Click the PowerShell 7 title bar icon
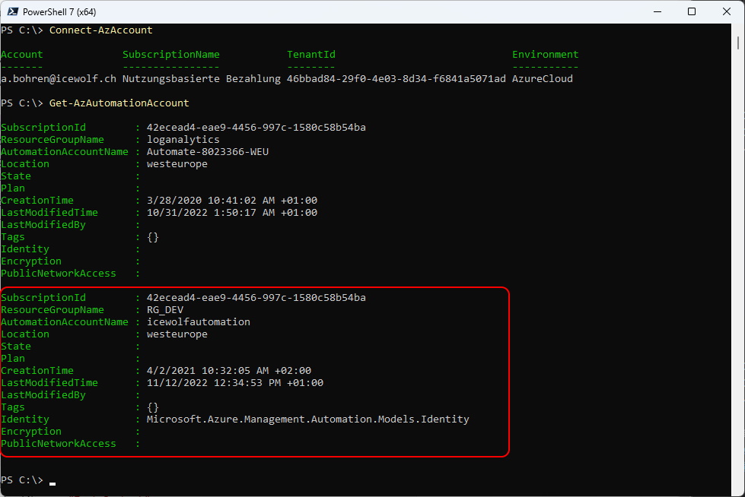 13,11
